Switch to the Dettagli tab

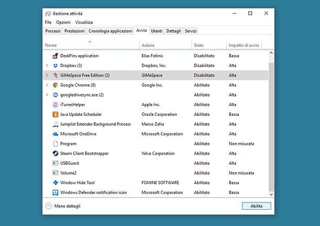pos(174,31)
